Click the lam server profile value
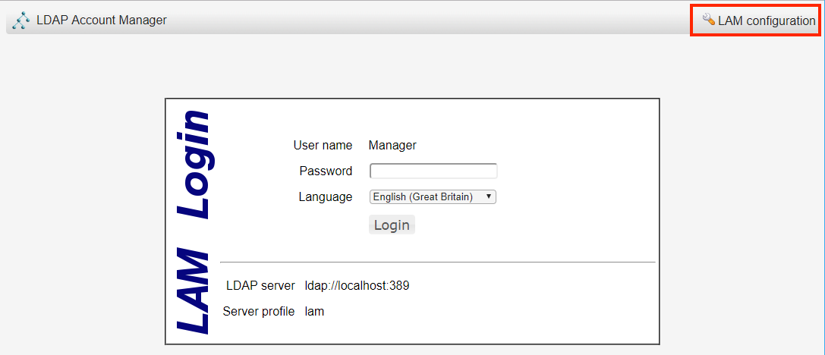The width and height of the screenshot is (825, 355). [x=314, y=312]
